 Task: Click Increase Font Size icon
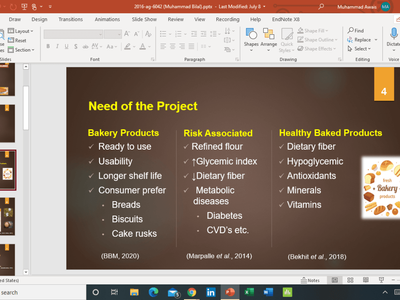tap(127, 34)
